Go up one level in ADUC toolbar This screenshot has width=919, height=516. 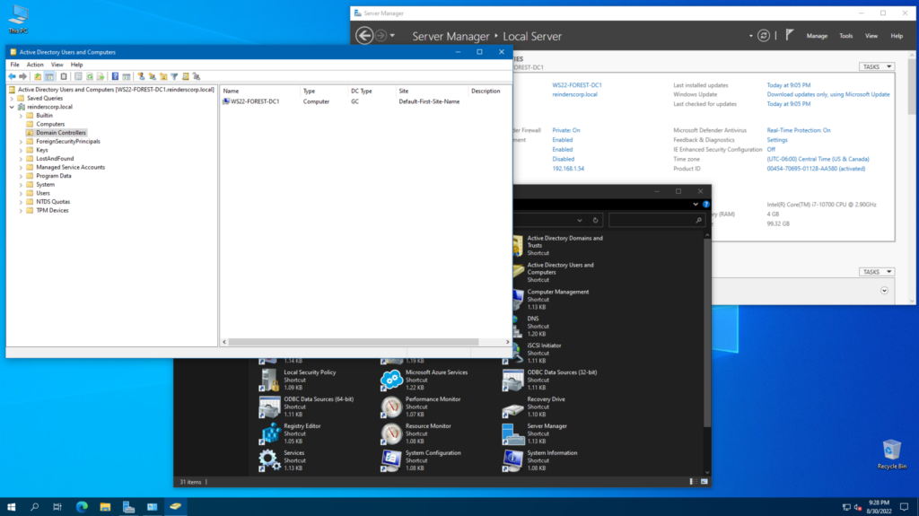pyautogui.click(x=38, y=76)
